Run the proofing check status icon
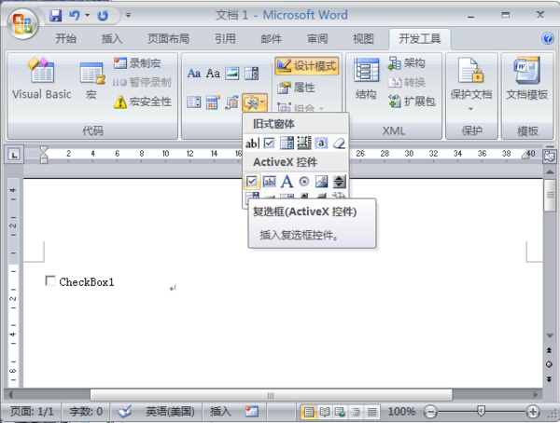The height and width of the screenshot is (423, 560). click(125, 412)
